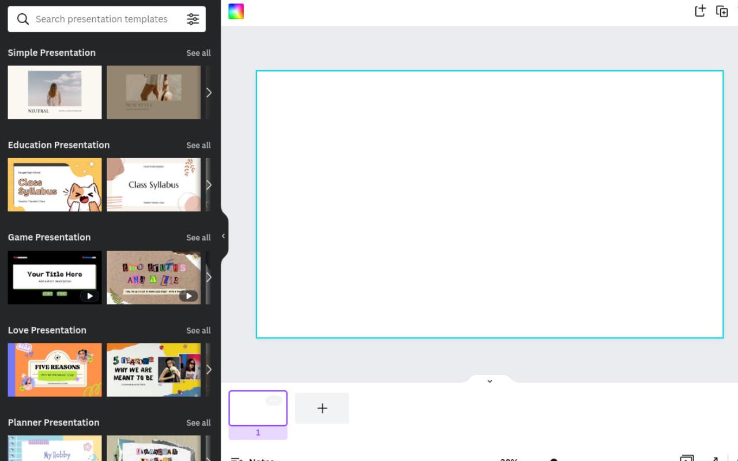This screenshot has width=738, height=461.
Task: Click the Education Presentation section heading
Action: [59, 145]
